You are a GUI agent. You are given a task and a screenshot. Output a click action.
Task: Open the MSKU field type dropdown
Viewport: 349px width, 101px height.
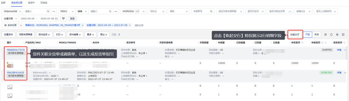[67, 11]
